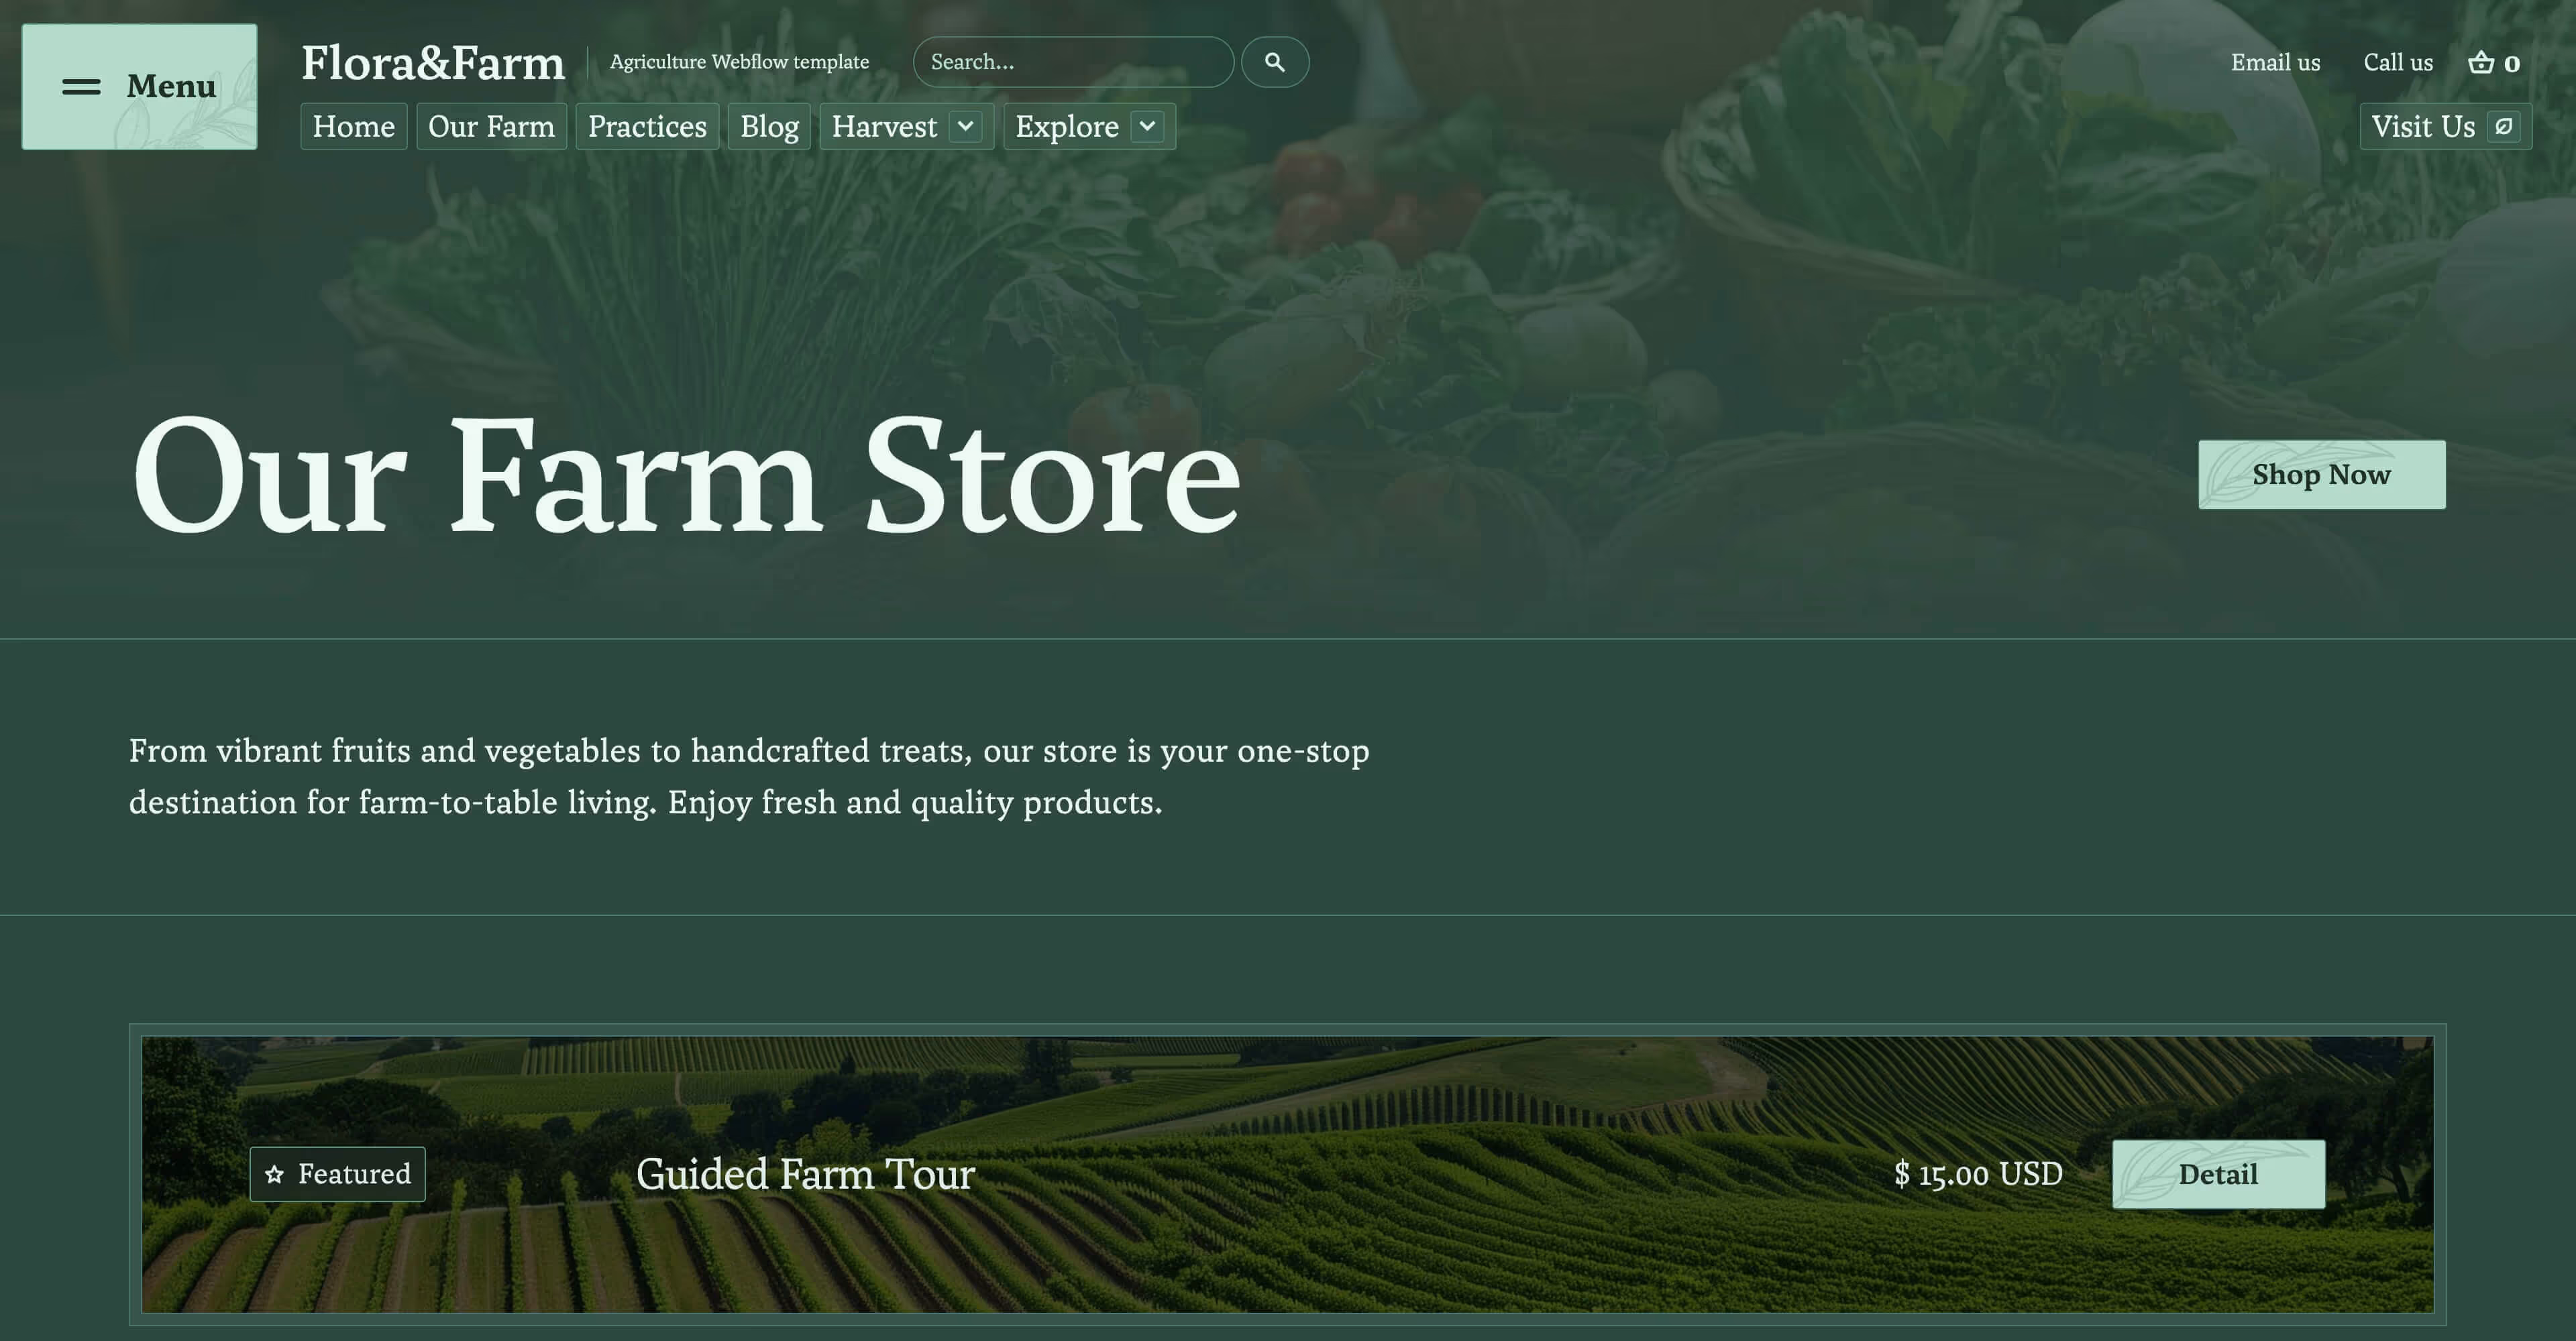The width and height of the screenshot is (2576, 1341).
Task: Click the leaf icon beside Visit Us
Action: pyautogui.click(x=2503, y=127)
